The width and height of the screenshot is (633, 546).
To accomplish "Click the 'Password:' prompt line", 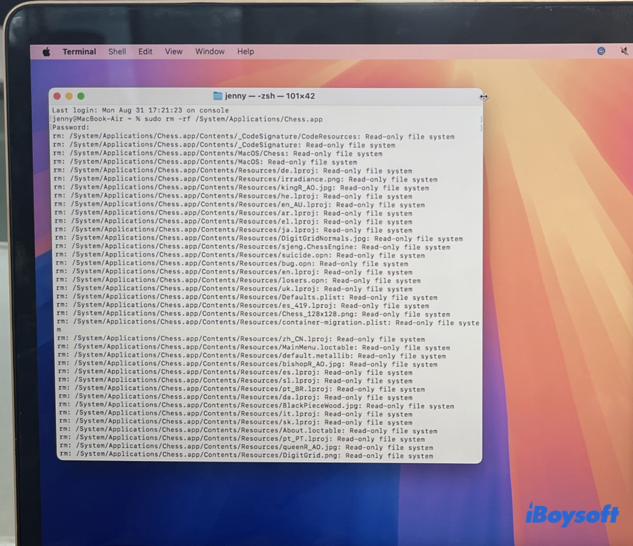I will tap(71, 128).
